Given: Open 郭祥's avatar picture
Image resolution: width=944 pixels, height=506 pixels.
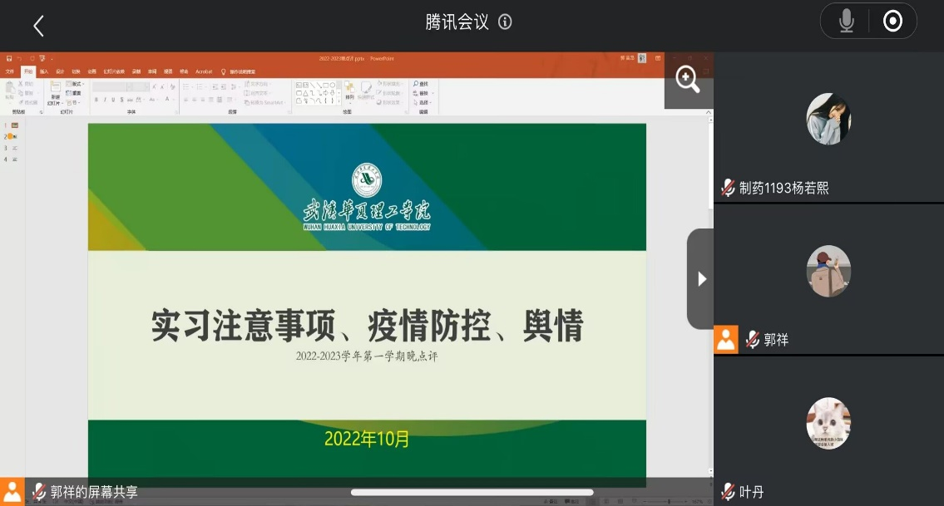Looking at the screenshot, I should point(828,271).
